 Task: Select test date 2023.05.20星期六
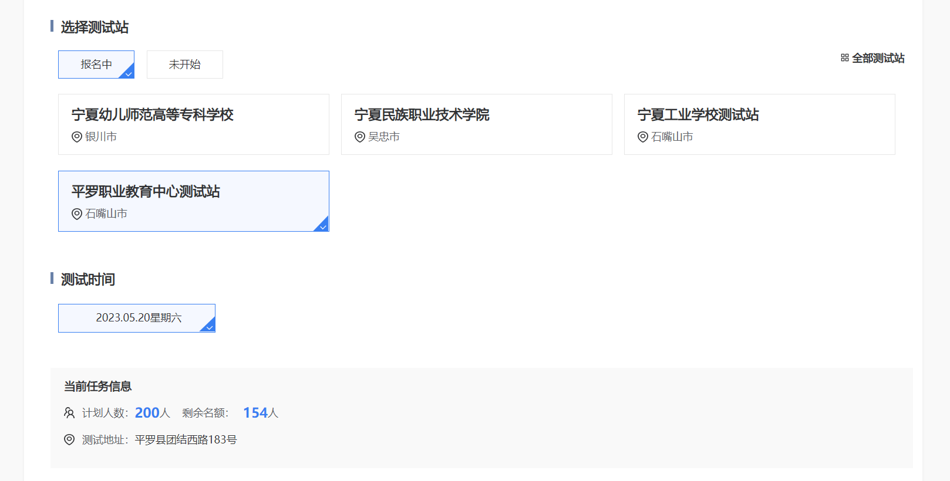coord(137,318)
